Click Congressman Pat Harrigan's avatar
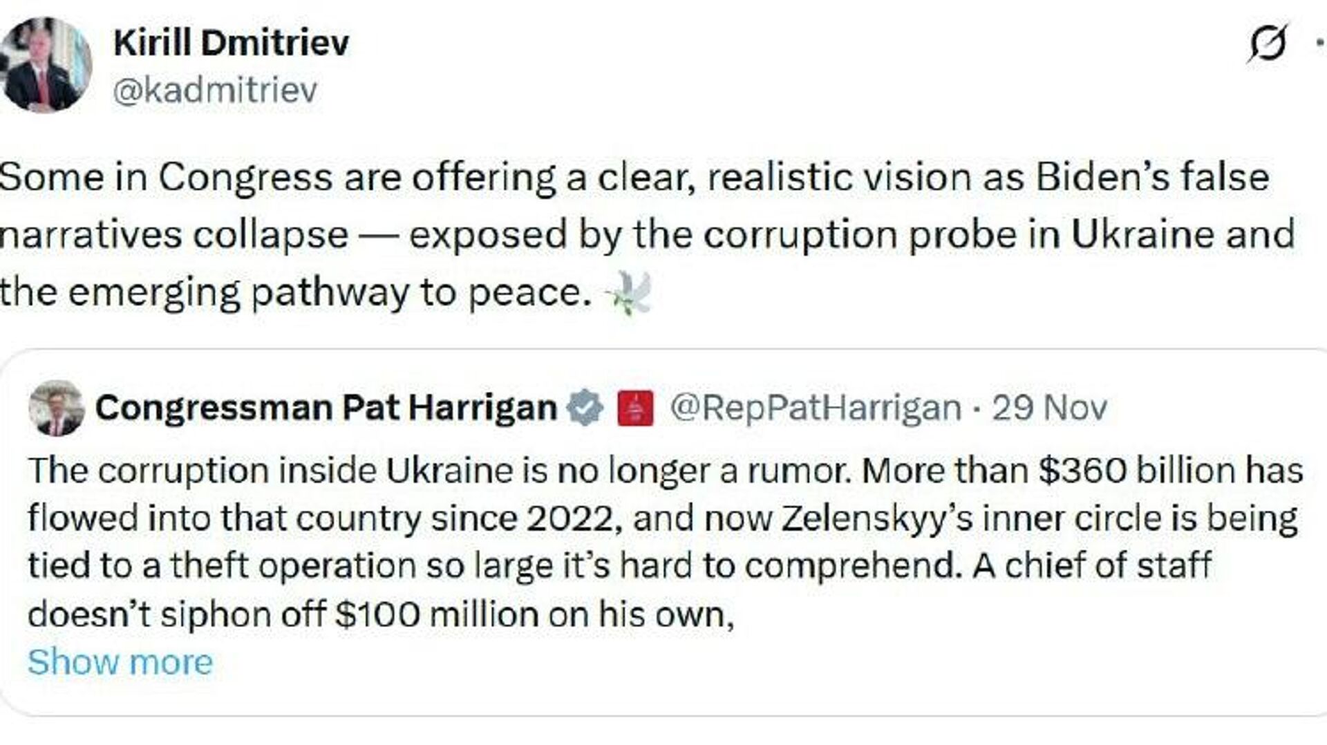This screenshot has width=1327, height=745. pos(56,408)
